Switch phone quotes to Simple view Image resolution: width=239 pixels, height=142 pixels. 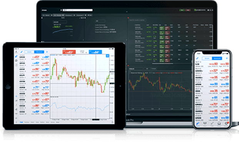click(x=207, y=58)
